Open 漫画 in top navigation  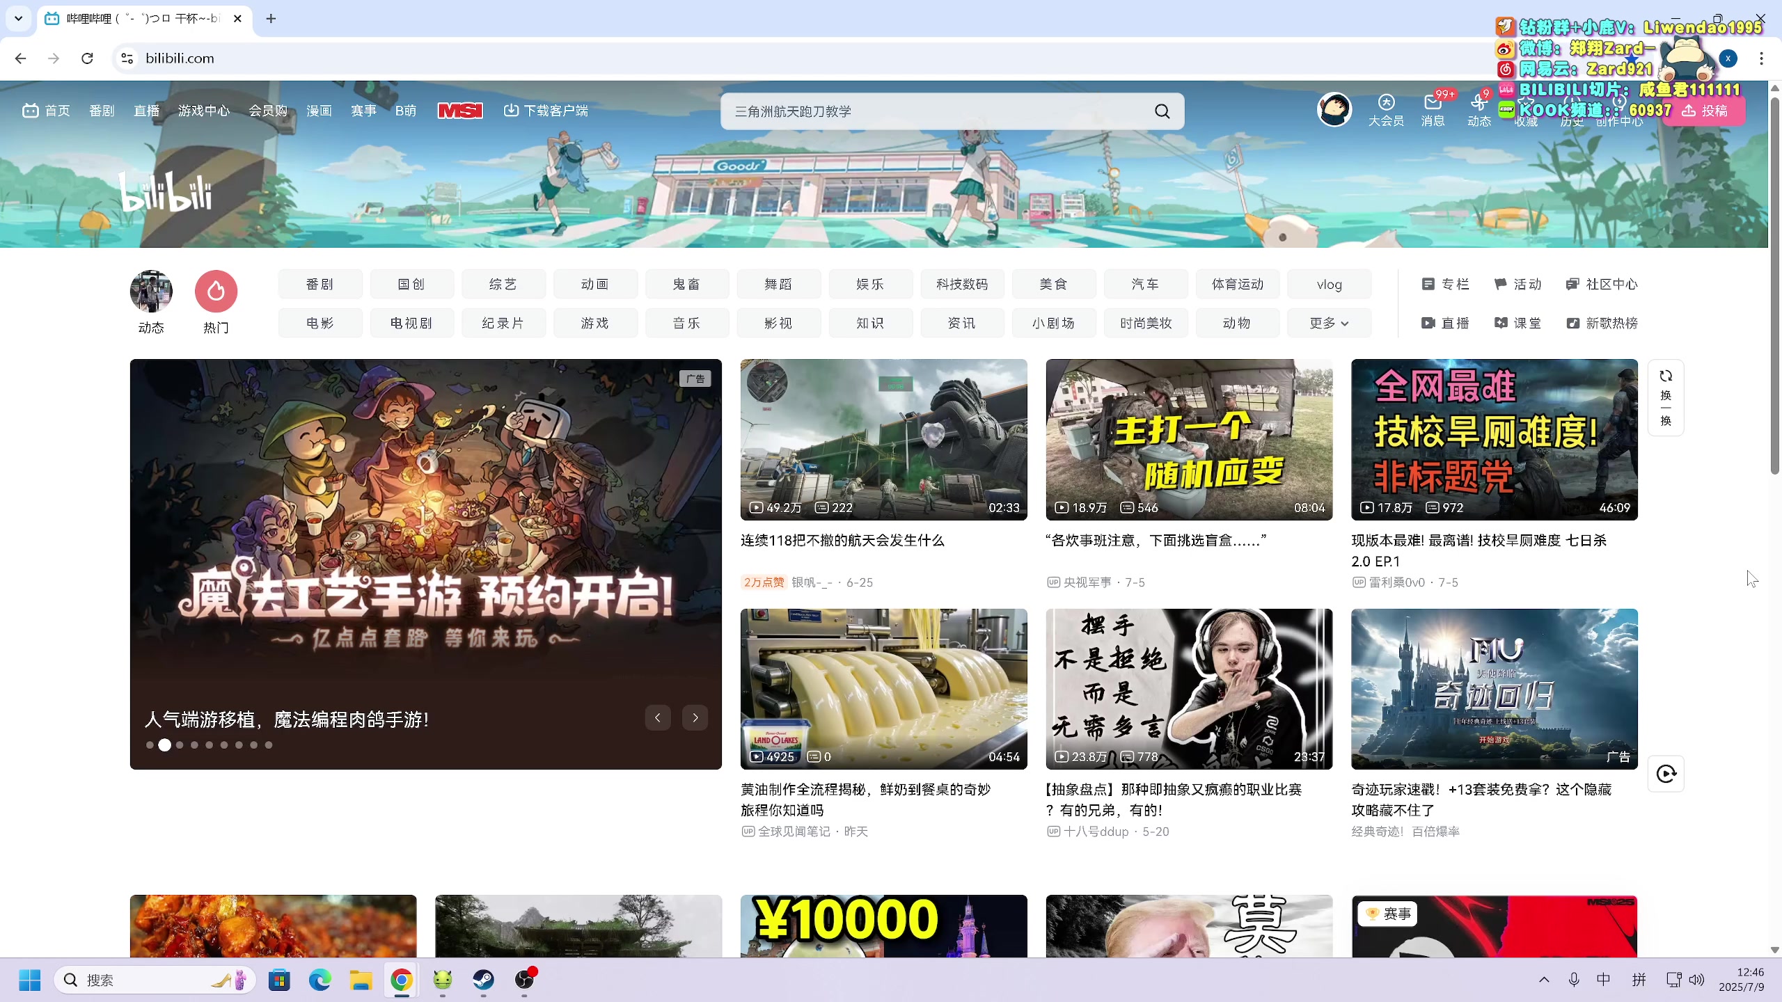point(319,111)
